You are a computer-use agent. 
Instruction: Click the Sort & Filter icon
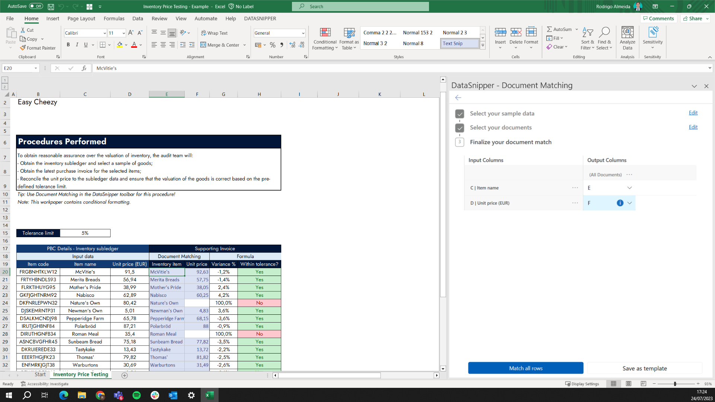pos(587,32)
